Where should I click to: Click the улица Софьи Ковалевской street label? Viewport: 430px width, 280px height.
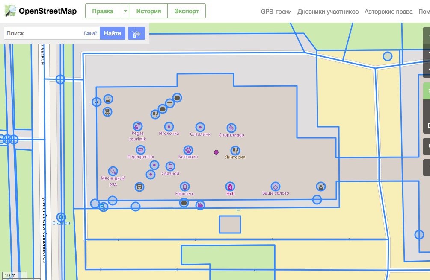[44, 230]
